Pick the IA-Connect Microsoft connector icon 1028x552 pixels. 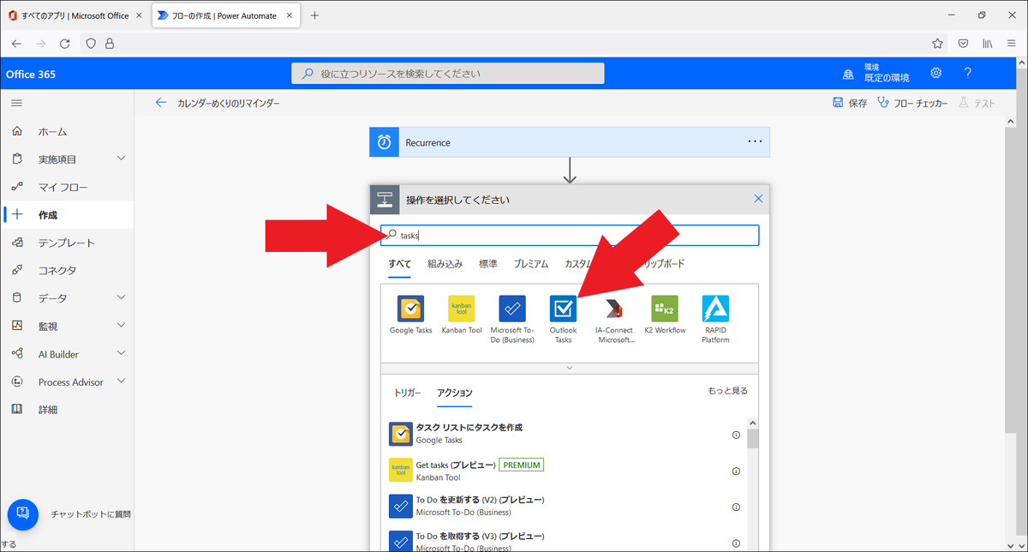[x=614, y=309]
